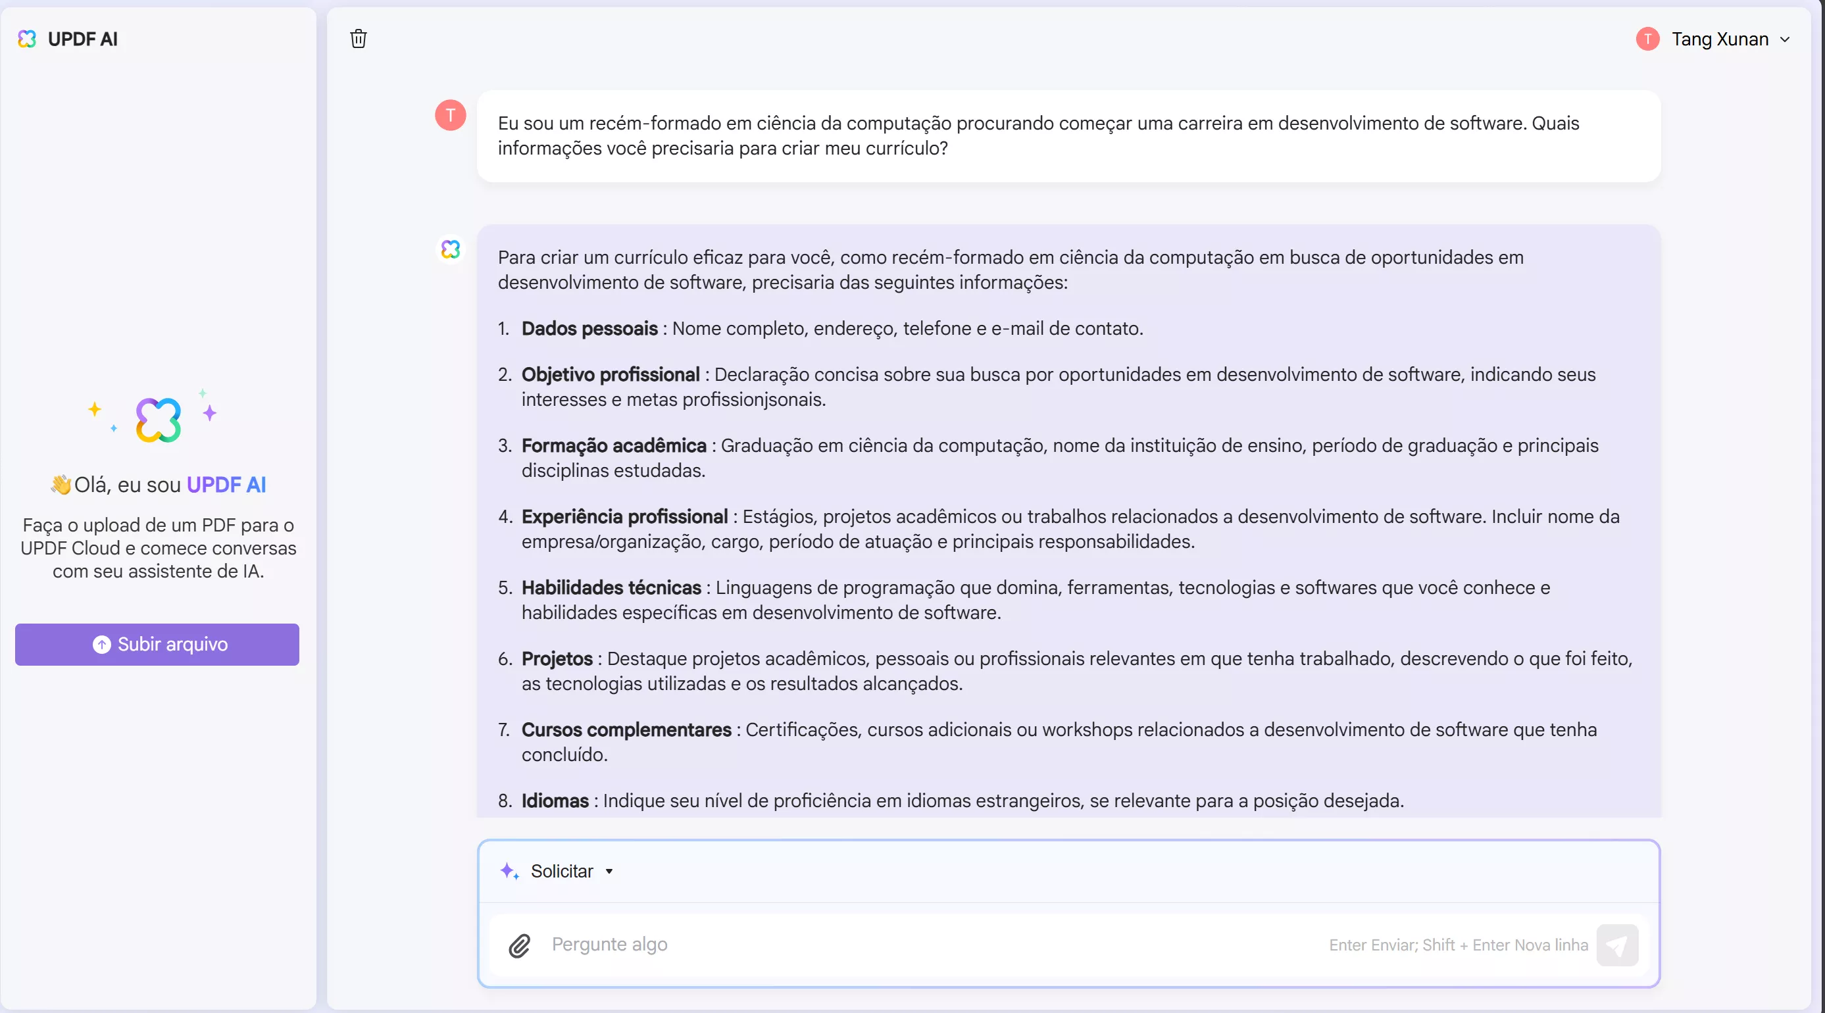Click the purple UPDF AI greeting text
1825x1013 pixels.
tap(226, 485)
